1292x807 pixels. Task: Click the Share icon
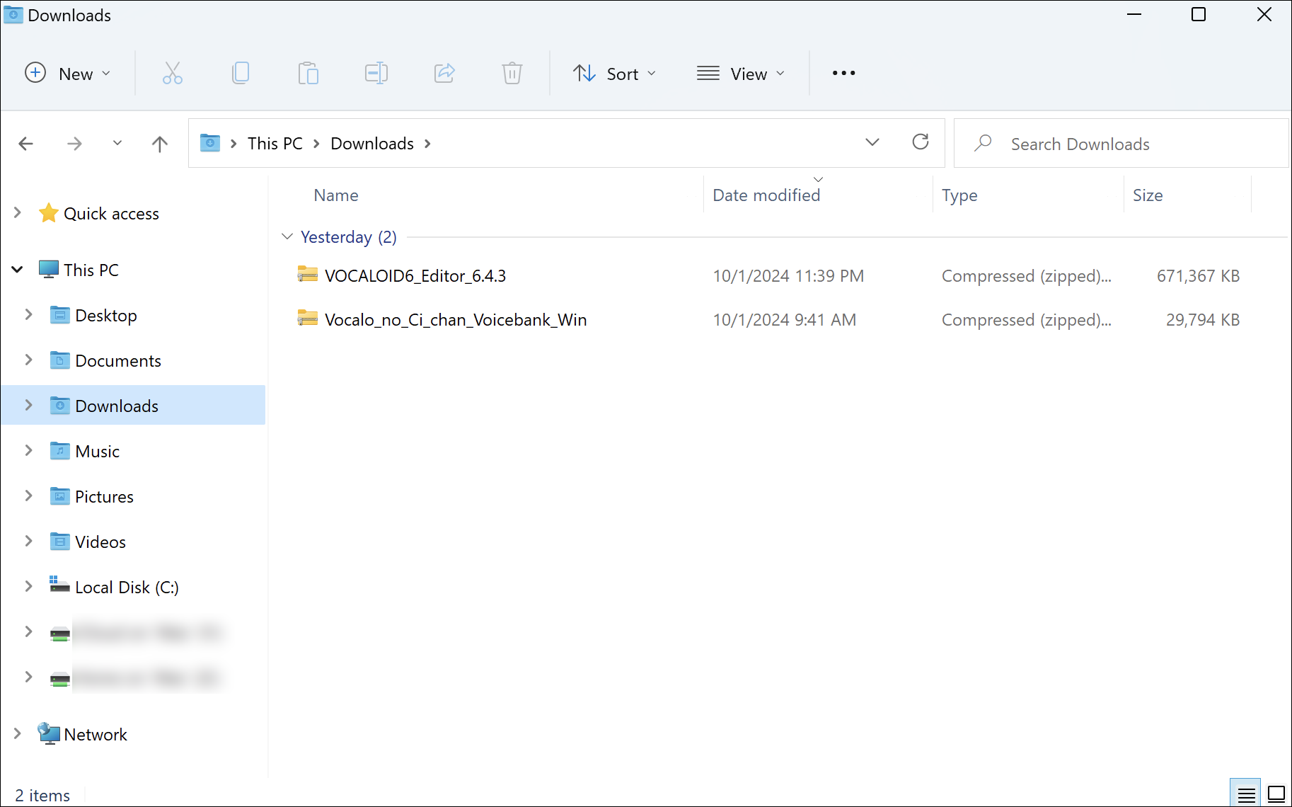[444, 73]
